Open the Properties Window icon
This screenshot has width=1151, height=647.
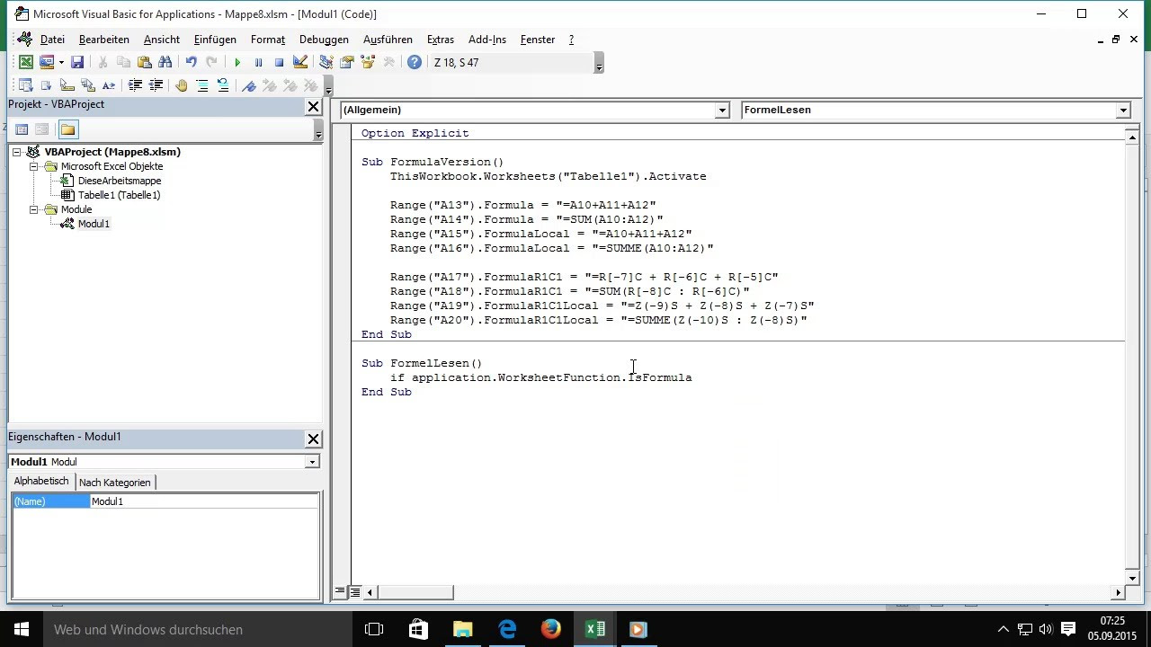pos(346,62)
